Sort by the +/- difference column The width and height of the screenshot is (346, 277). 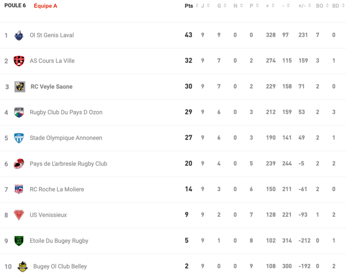click(x=304, y=6)
